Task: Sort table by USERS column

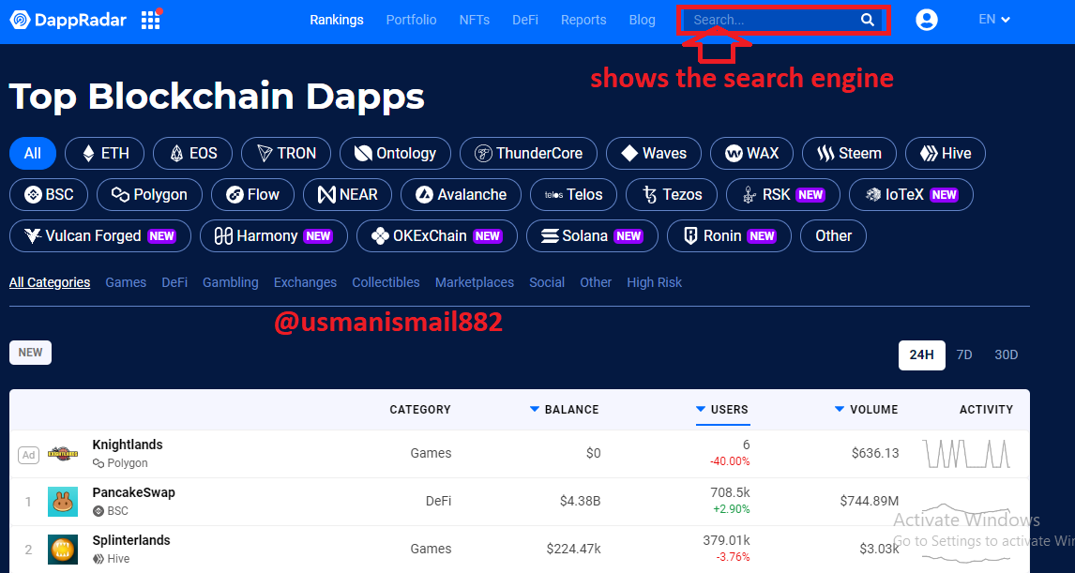Action: [722, 409]
